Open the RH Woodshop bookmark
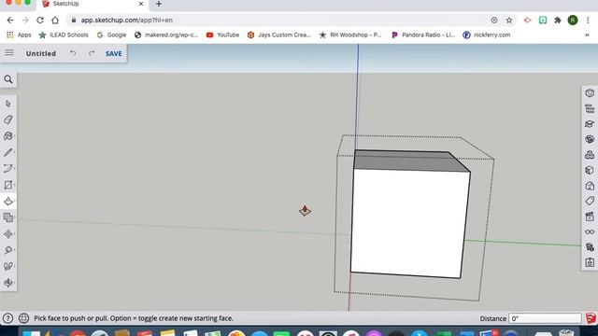This screenshot has width=598, height=336. coord(350,35)
